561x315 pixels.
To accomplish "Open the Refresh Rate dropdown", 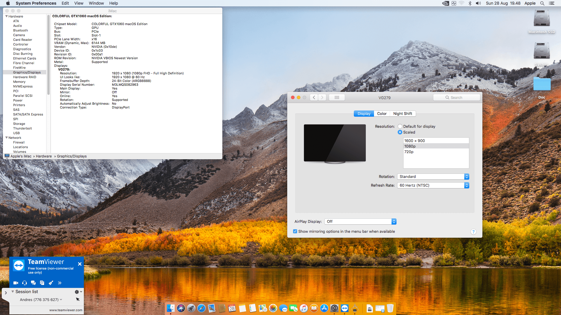I will pyautogui.click(x=433, y=185).
